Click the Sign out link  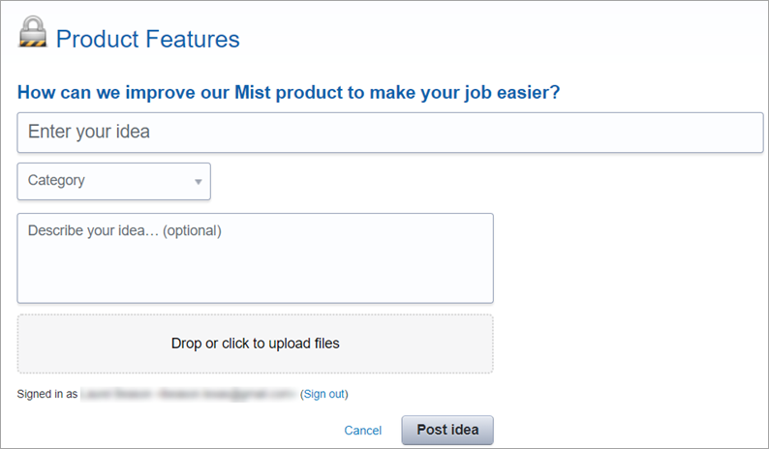point(324,394)
